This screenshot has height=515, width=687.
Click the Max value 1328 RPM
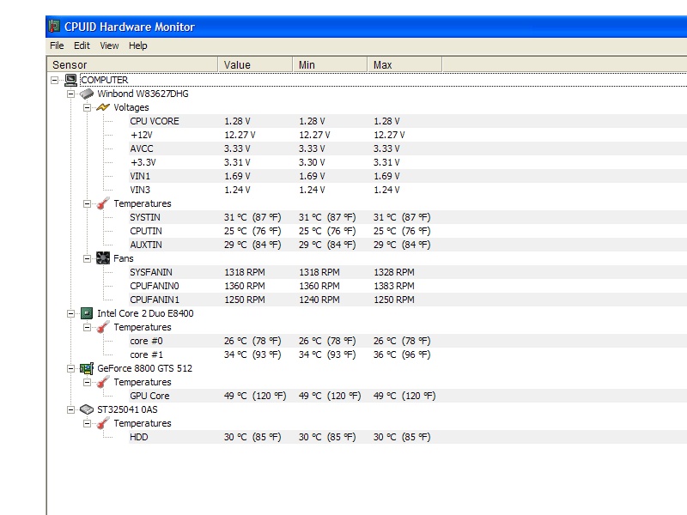click(394, 272)
